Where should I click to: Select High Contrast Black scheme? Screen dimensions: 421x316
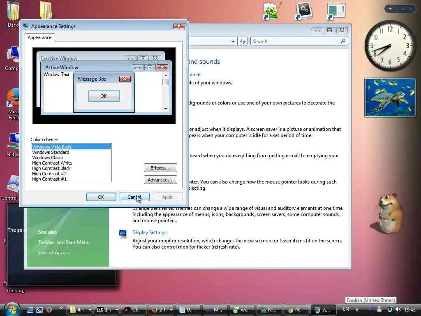(x=71, y=168)
